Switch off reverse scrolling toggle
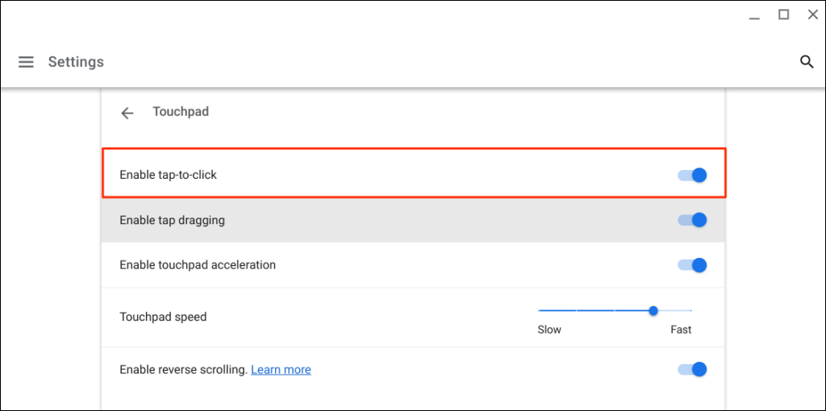This screenshot has width=826, height=411. coord(693,370)
